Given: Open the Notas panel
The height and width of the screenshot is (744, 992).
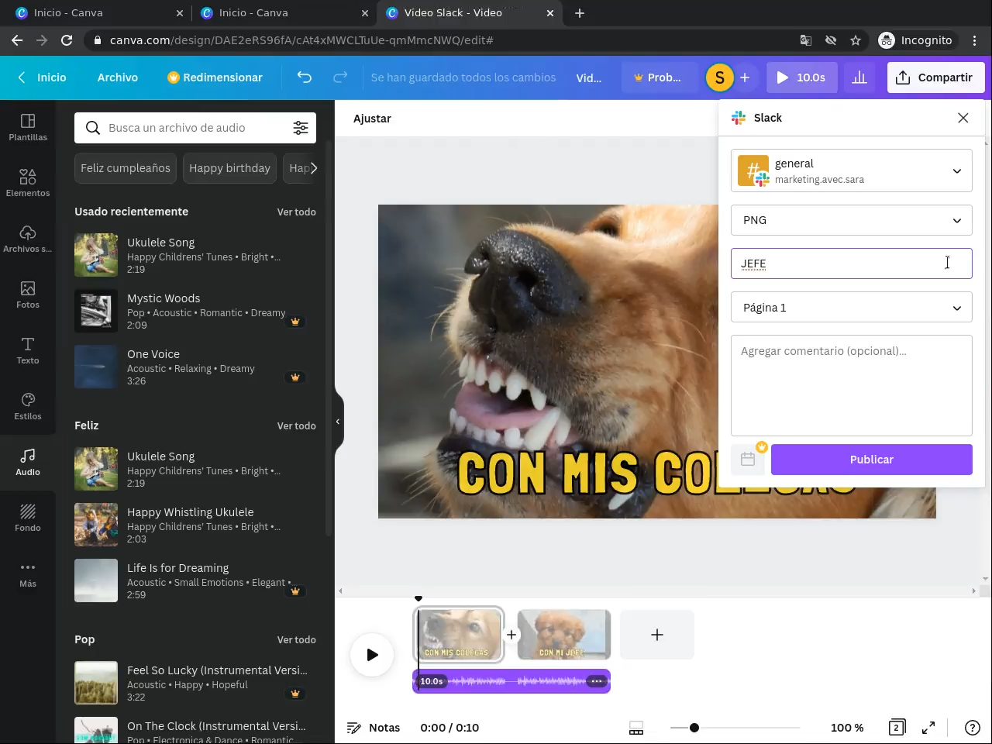Looking at the screenshot, I should coord(374,728).
